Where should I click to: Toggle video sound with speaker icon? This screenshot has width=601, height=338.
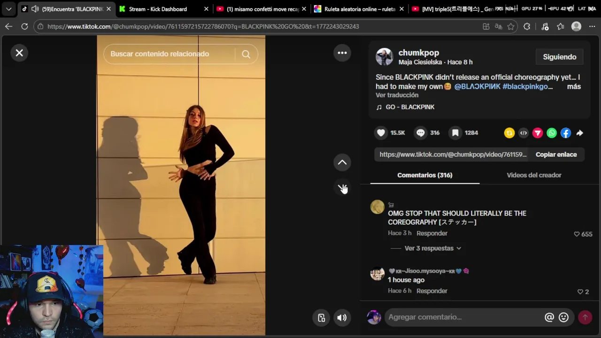click(x=342, y=318)
